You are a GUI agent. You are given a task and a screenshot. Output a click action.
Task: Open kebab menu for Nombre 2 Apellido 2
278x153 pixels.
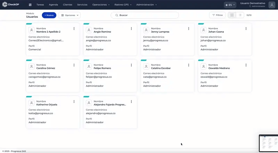pyautogui.click(x=74, y=29)
